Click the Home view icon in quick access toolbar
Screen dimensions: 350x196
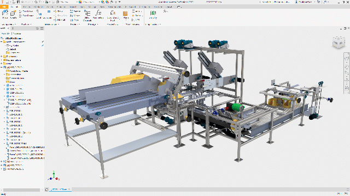(36, 2)
